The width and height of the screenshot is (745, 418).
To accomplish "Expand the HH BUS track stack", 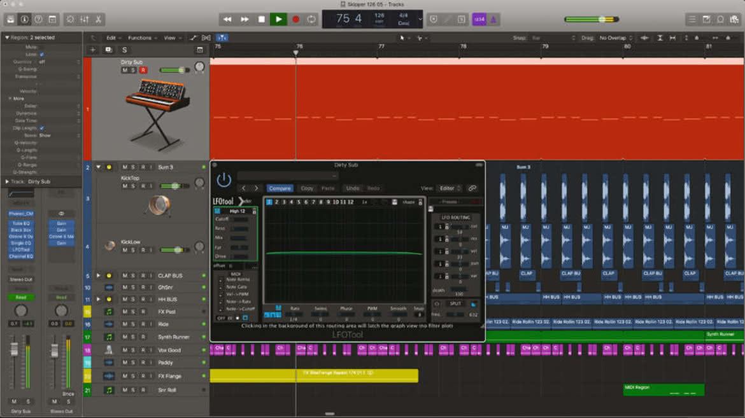I will click(98, 299).
